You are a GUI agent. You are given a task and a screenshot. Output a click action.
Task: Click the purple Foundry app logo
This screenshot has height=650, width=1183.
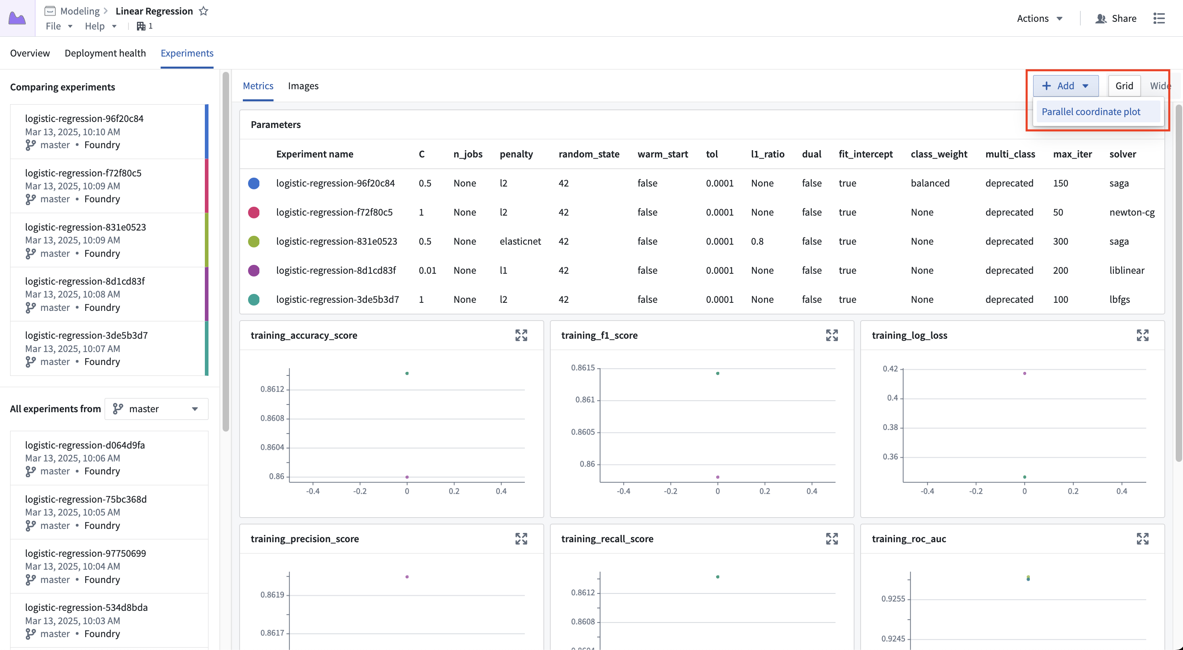tap(17, 18)
